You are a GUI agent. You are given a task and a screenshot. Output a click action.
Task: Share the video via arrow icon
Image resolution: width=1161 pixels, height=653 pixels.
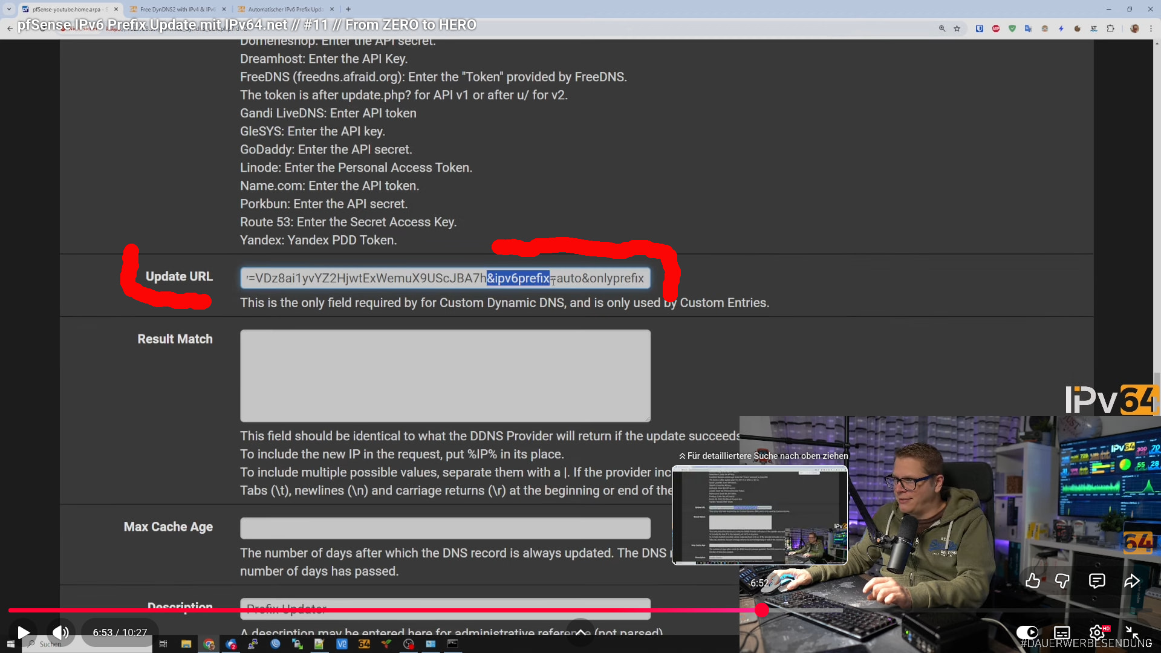[x=1131, y=581]
